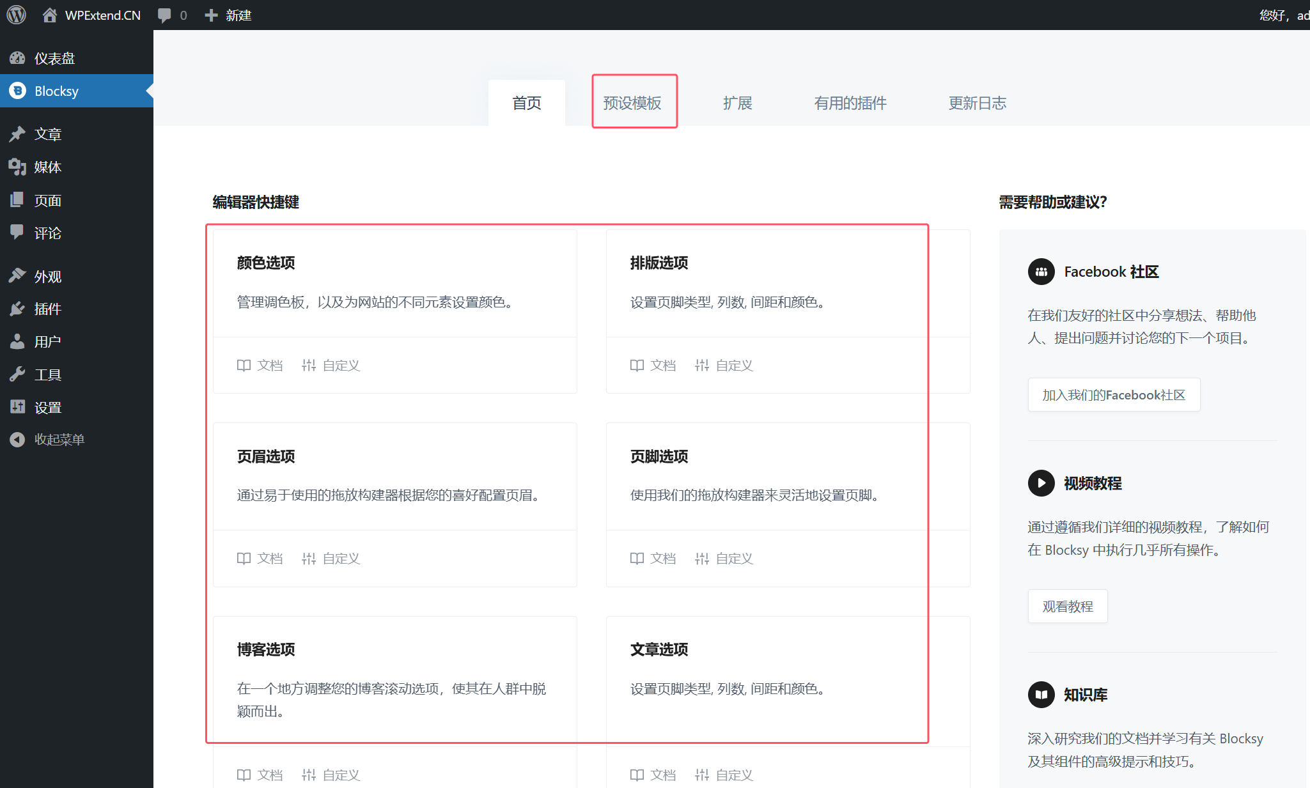Screen dimensions: 1310x788
Task: Open the 设置 settings menu
Action: (x=77, y=407)
